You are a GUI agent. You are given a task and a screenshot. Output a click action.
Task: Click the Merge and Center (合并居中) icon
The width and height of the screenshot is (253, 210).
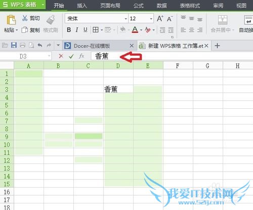[223, 20]
